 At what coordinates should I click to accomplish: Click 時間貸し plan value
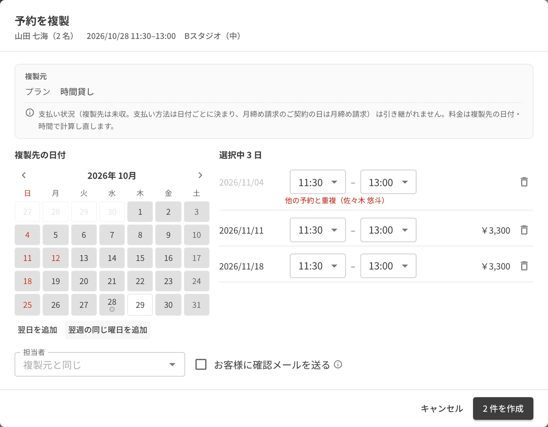(x=77, y=92)
